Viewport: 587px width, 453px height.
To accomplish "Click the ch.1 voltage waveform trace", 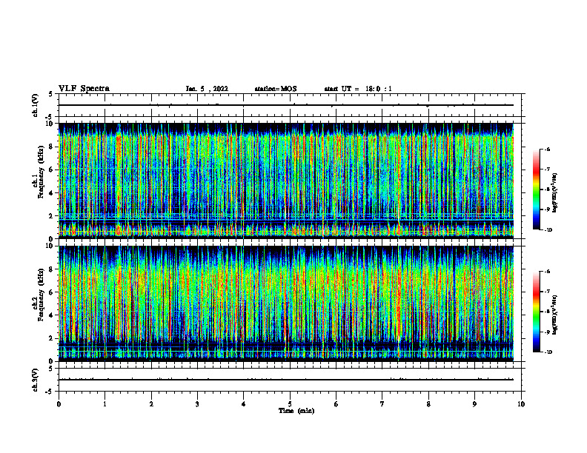I will coord(286,105).
